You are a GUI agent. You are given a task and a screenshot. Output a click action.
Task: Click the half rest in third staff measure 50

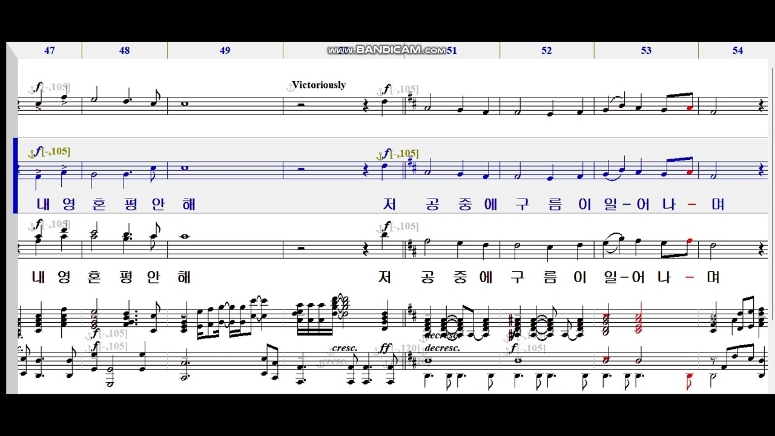[302, 248]
